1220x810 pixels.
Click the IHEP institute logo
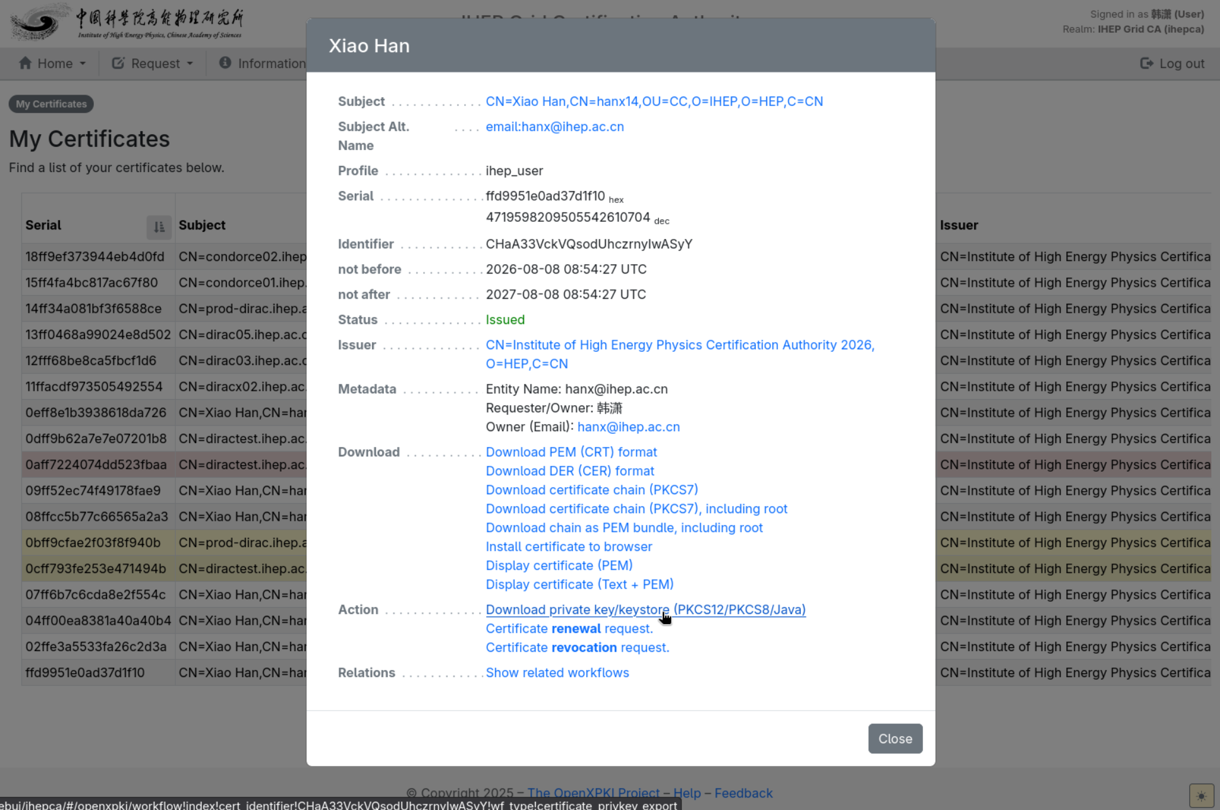click(127, 23)
